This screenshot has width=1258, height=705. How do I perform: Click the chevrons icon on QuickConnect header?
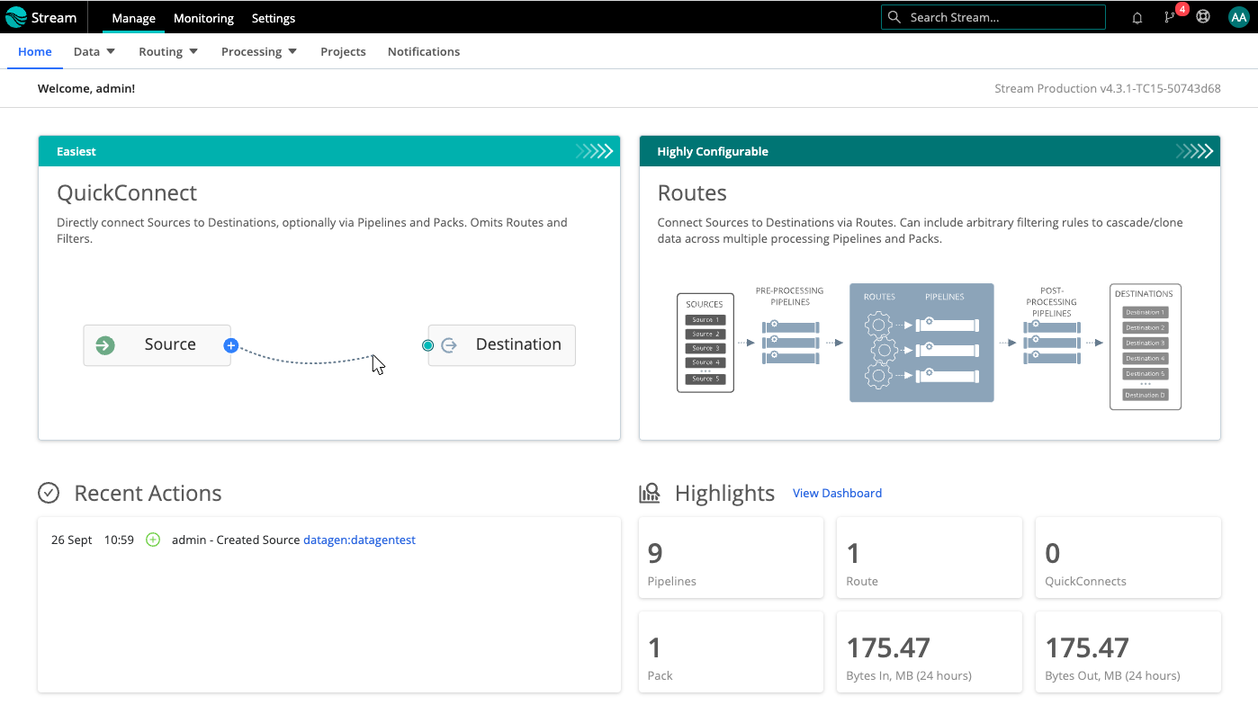click(595, 151)
